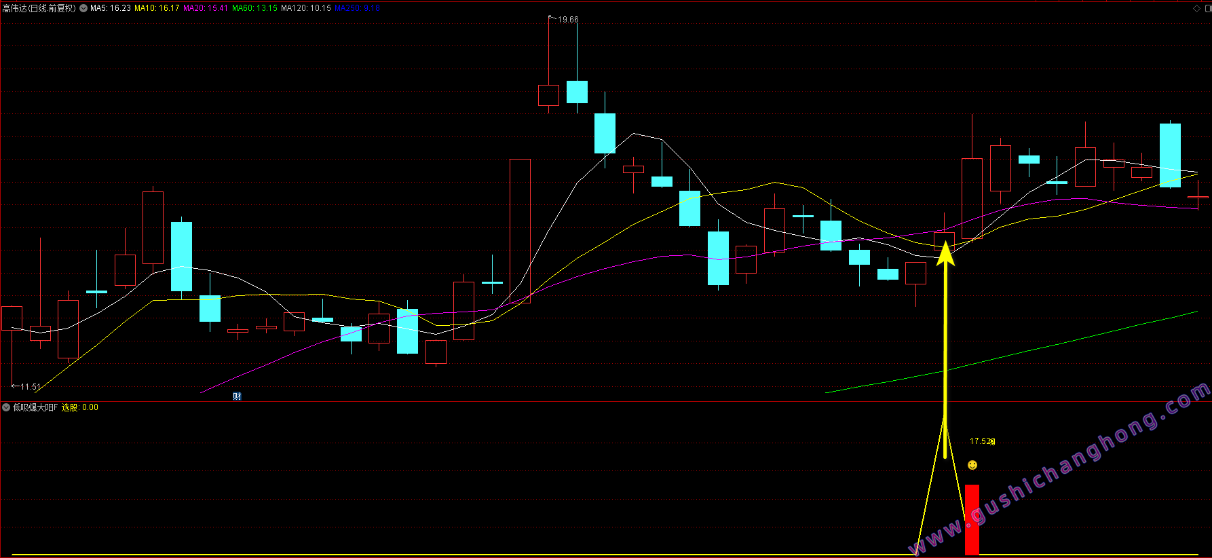
Task: Select the MA5: 16.23 label
Action: [x=111, y=8]
